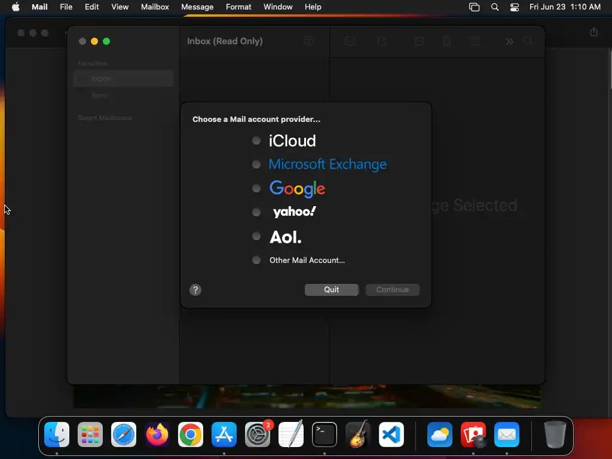Image resolution: width=612 pixels, height=459 pixels.
Task: Open the Apple menu
Action: tap(16, 7)
